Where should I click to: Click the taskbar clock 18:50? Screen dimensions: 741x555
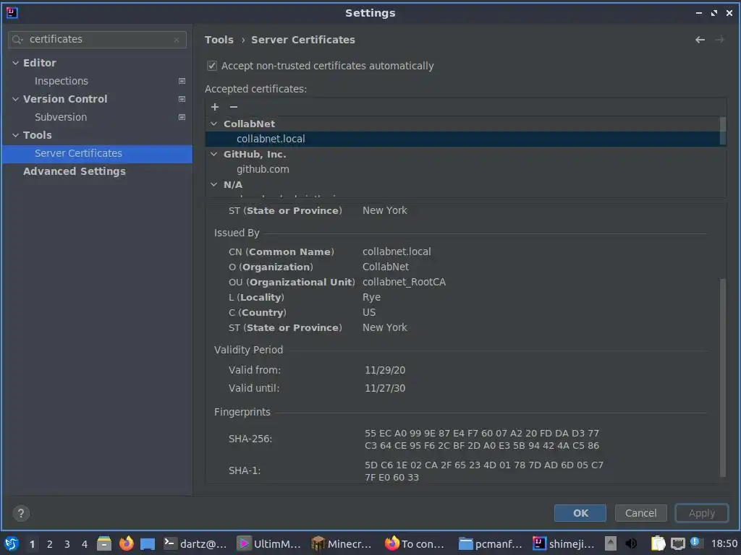coord(724,544)
